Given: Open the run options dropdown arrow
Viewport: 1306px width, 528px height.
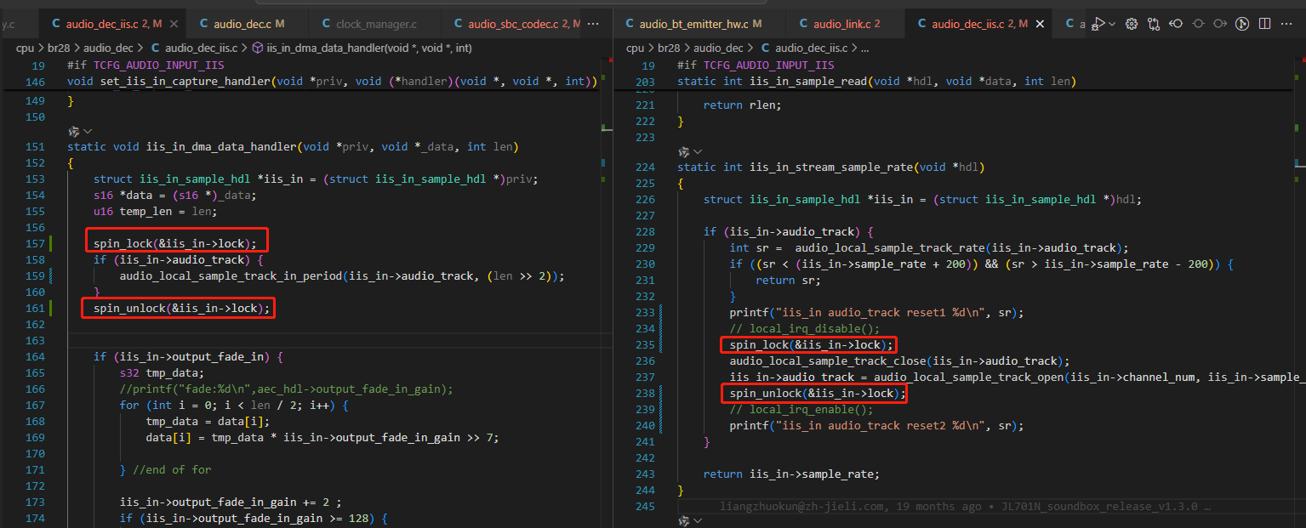Looking at the screenshot, I should 1112,24.
